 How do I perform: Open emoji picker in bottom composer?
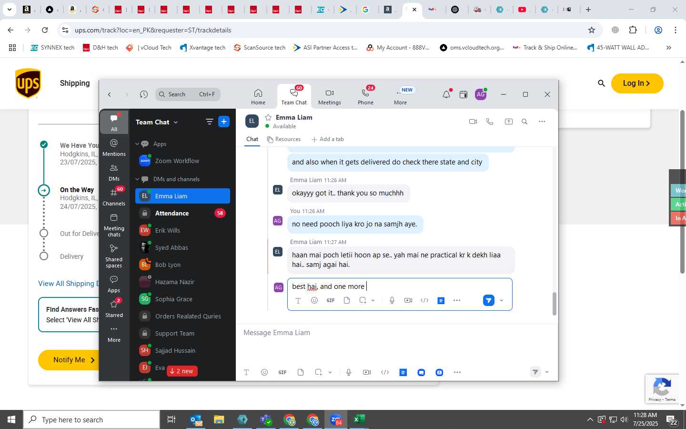tap(264, 372)
